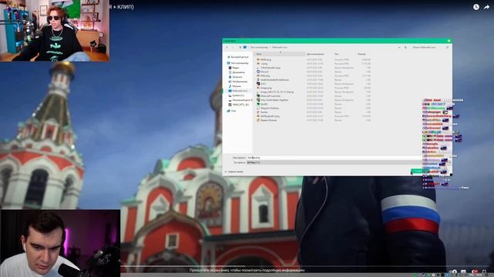The width and height of the screenshot is (494, 277).
Task: Open the address bar history dropdown
Action: click(x=399, y=48)
